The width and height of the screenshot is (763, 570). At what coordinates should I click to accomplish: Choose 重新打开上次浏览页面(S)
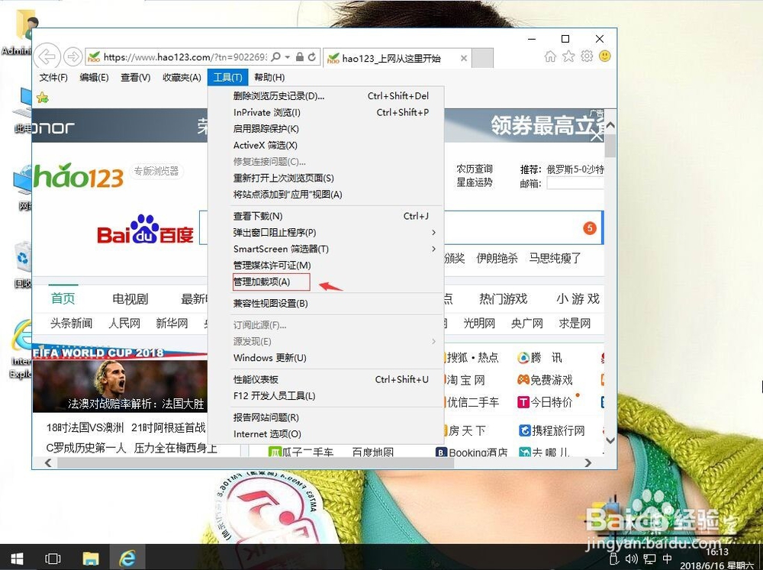click(x=326, y=178)
